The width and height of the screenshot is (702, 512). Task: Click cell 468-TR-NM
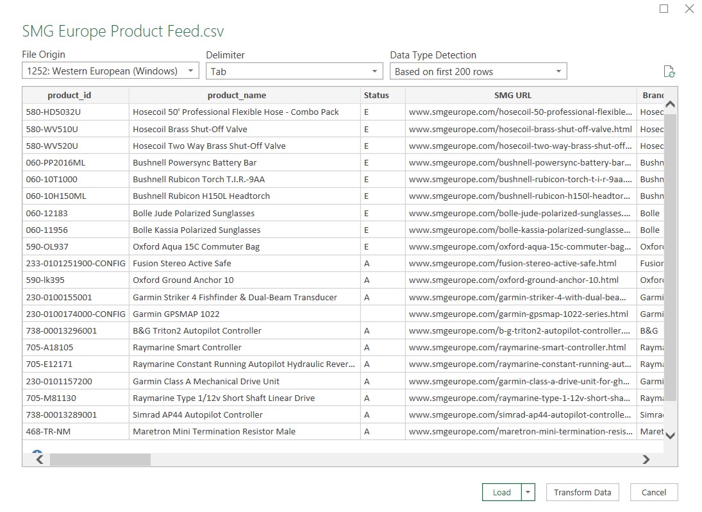tap(75, 432)
